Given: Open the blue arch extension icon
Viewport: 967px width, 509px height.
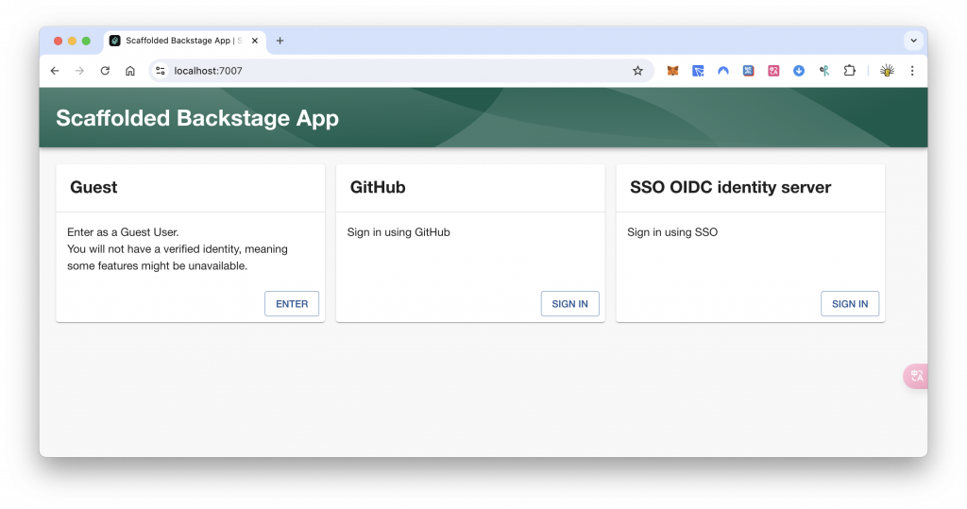Looking at the screenshot, I should pos(723,71).
